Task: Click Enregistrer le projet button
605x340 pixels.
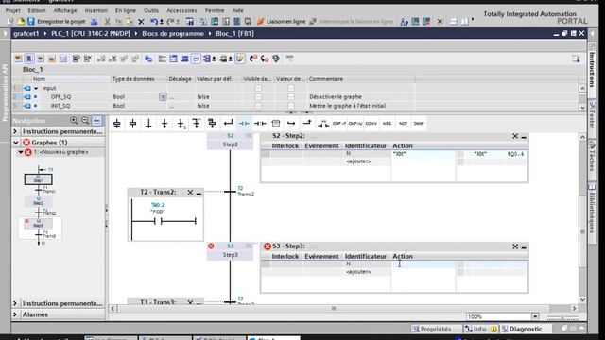Action: [57, 22]
